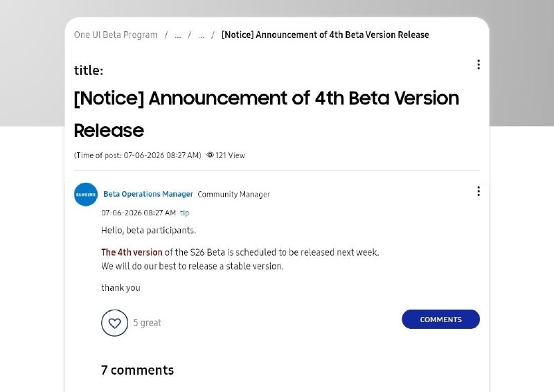Open post options three-dot menu near title
554x392 pixels.
[x=479, y=64]
